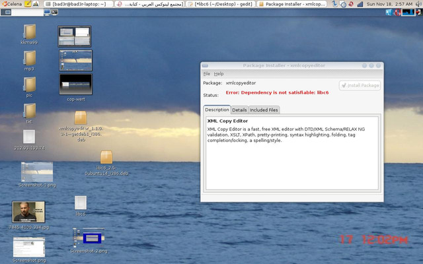423x264 pixels.
Task: Select Screenshot-2.png thumbnail on desktop
Action: pos(89,240)
